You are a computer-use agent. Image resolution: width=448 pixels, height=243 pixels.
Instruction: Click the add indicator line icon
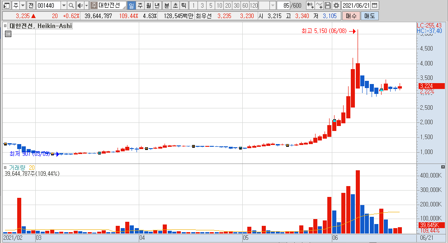coord(319,5)
